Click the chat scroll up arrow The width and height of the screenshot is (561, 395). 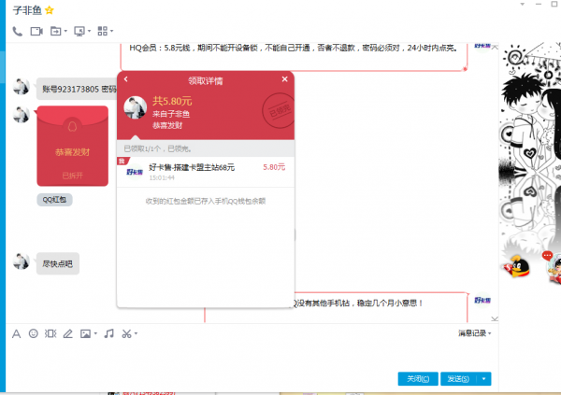[495, 48]
